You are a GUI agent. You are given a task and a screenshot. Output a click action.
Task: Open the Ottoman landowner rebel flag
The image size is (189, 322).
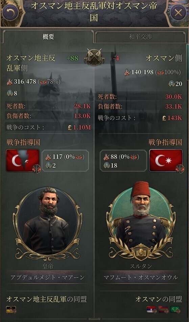click(23, 160)
